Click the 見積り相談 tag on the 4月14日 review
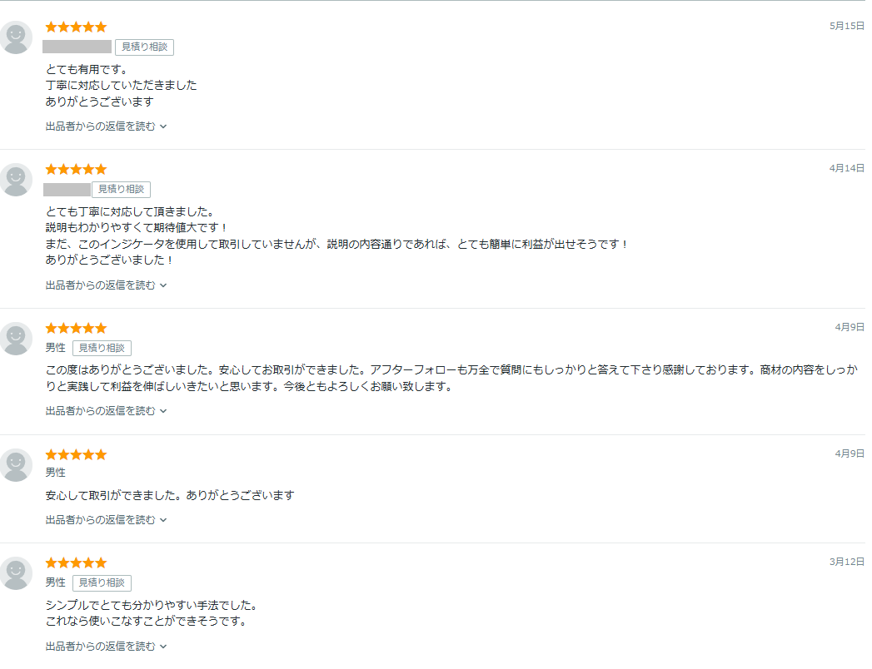 pyautogui.click(x=122, y=190)
